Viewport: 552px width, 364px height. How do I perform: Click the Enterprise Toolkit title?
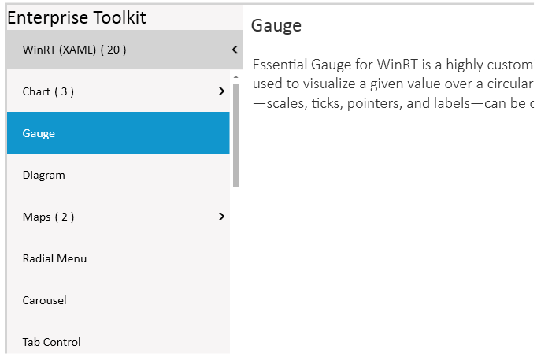(76, 17)
